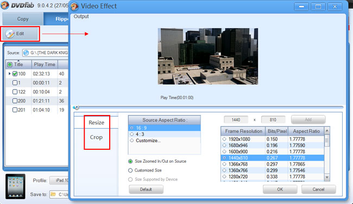Click the preview playback slider handle
This screenshot has width=353, height=204.
77,107
